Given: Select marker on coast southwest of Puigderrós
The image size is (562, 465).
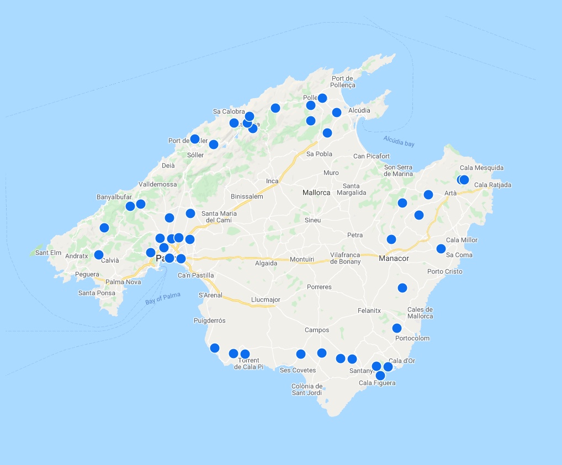Looking at the screenshot, I should pyautogui.click(x=215, y=348).
